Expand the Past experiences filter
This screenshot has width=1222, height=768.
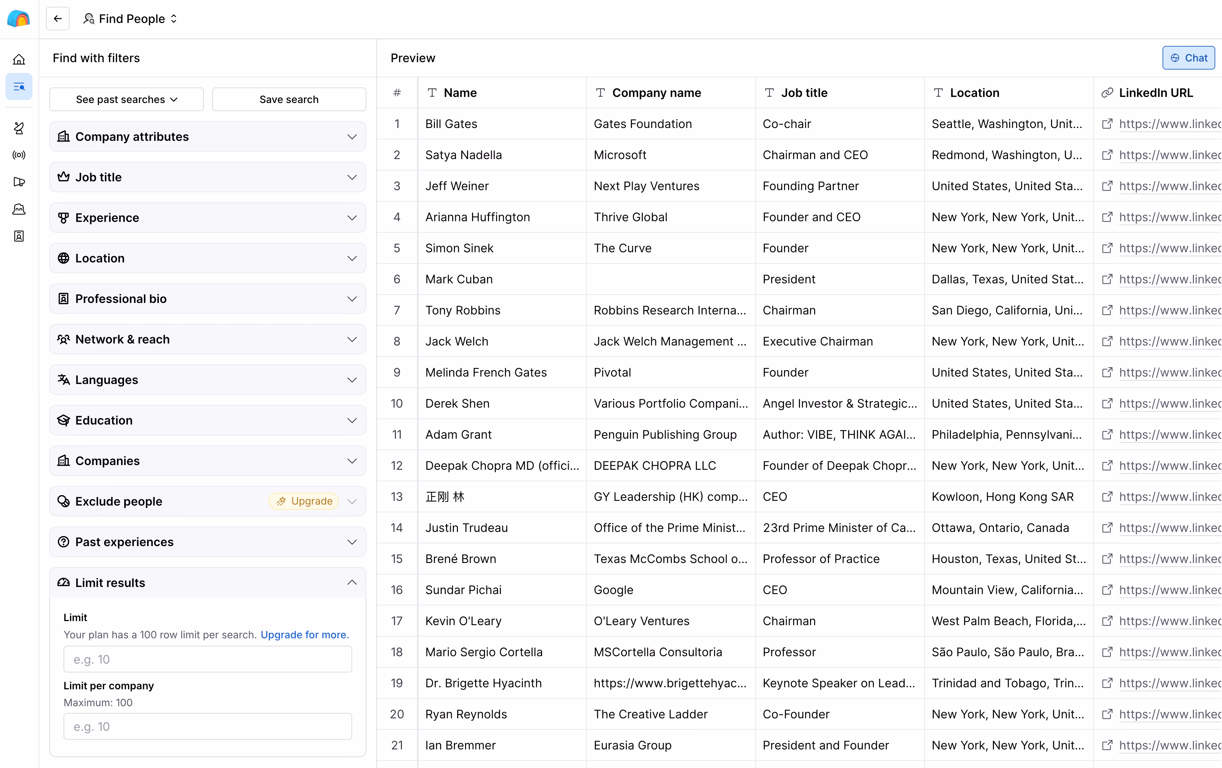[207, 542]
